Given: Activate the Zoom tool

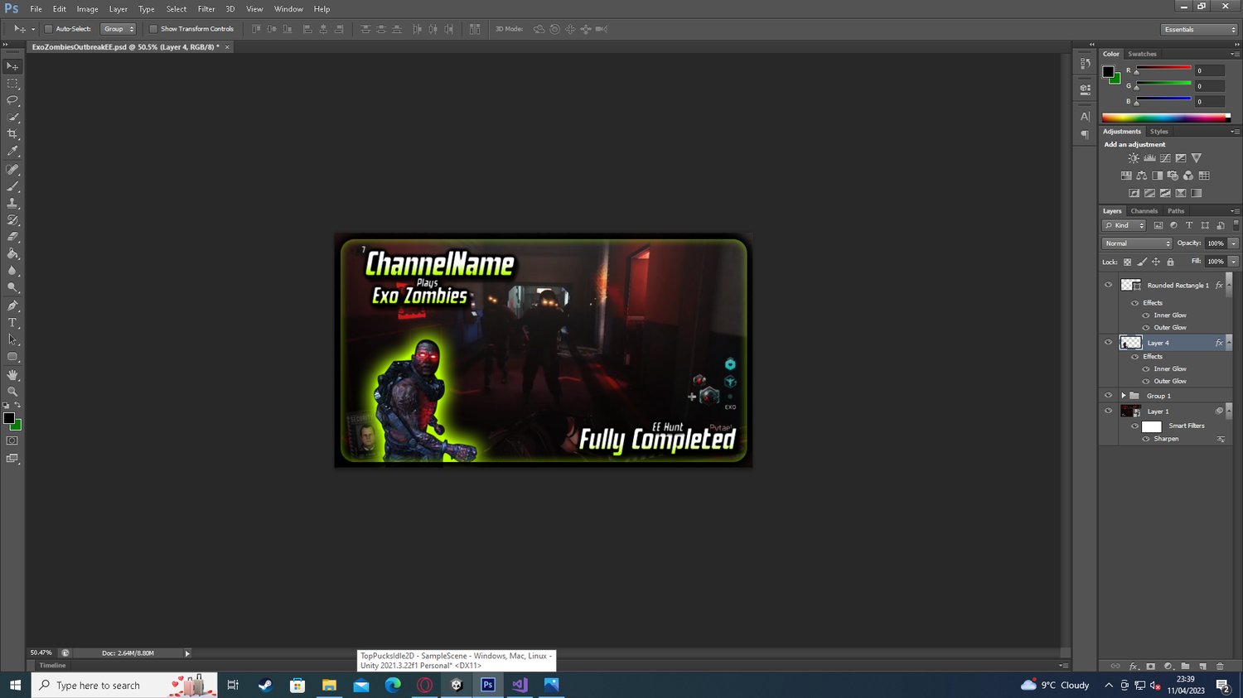Looking at the screenshot, I should point(12,392).
